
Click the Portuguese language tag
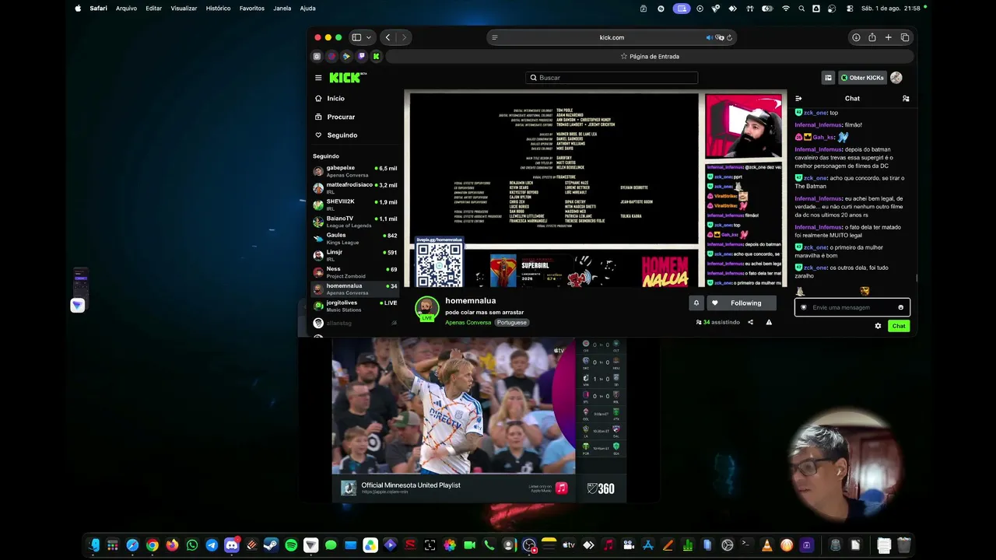tap(512, 323)
